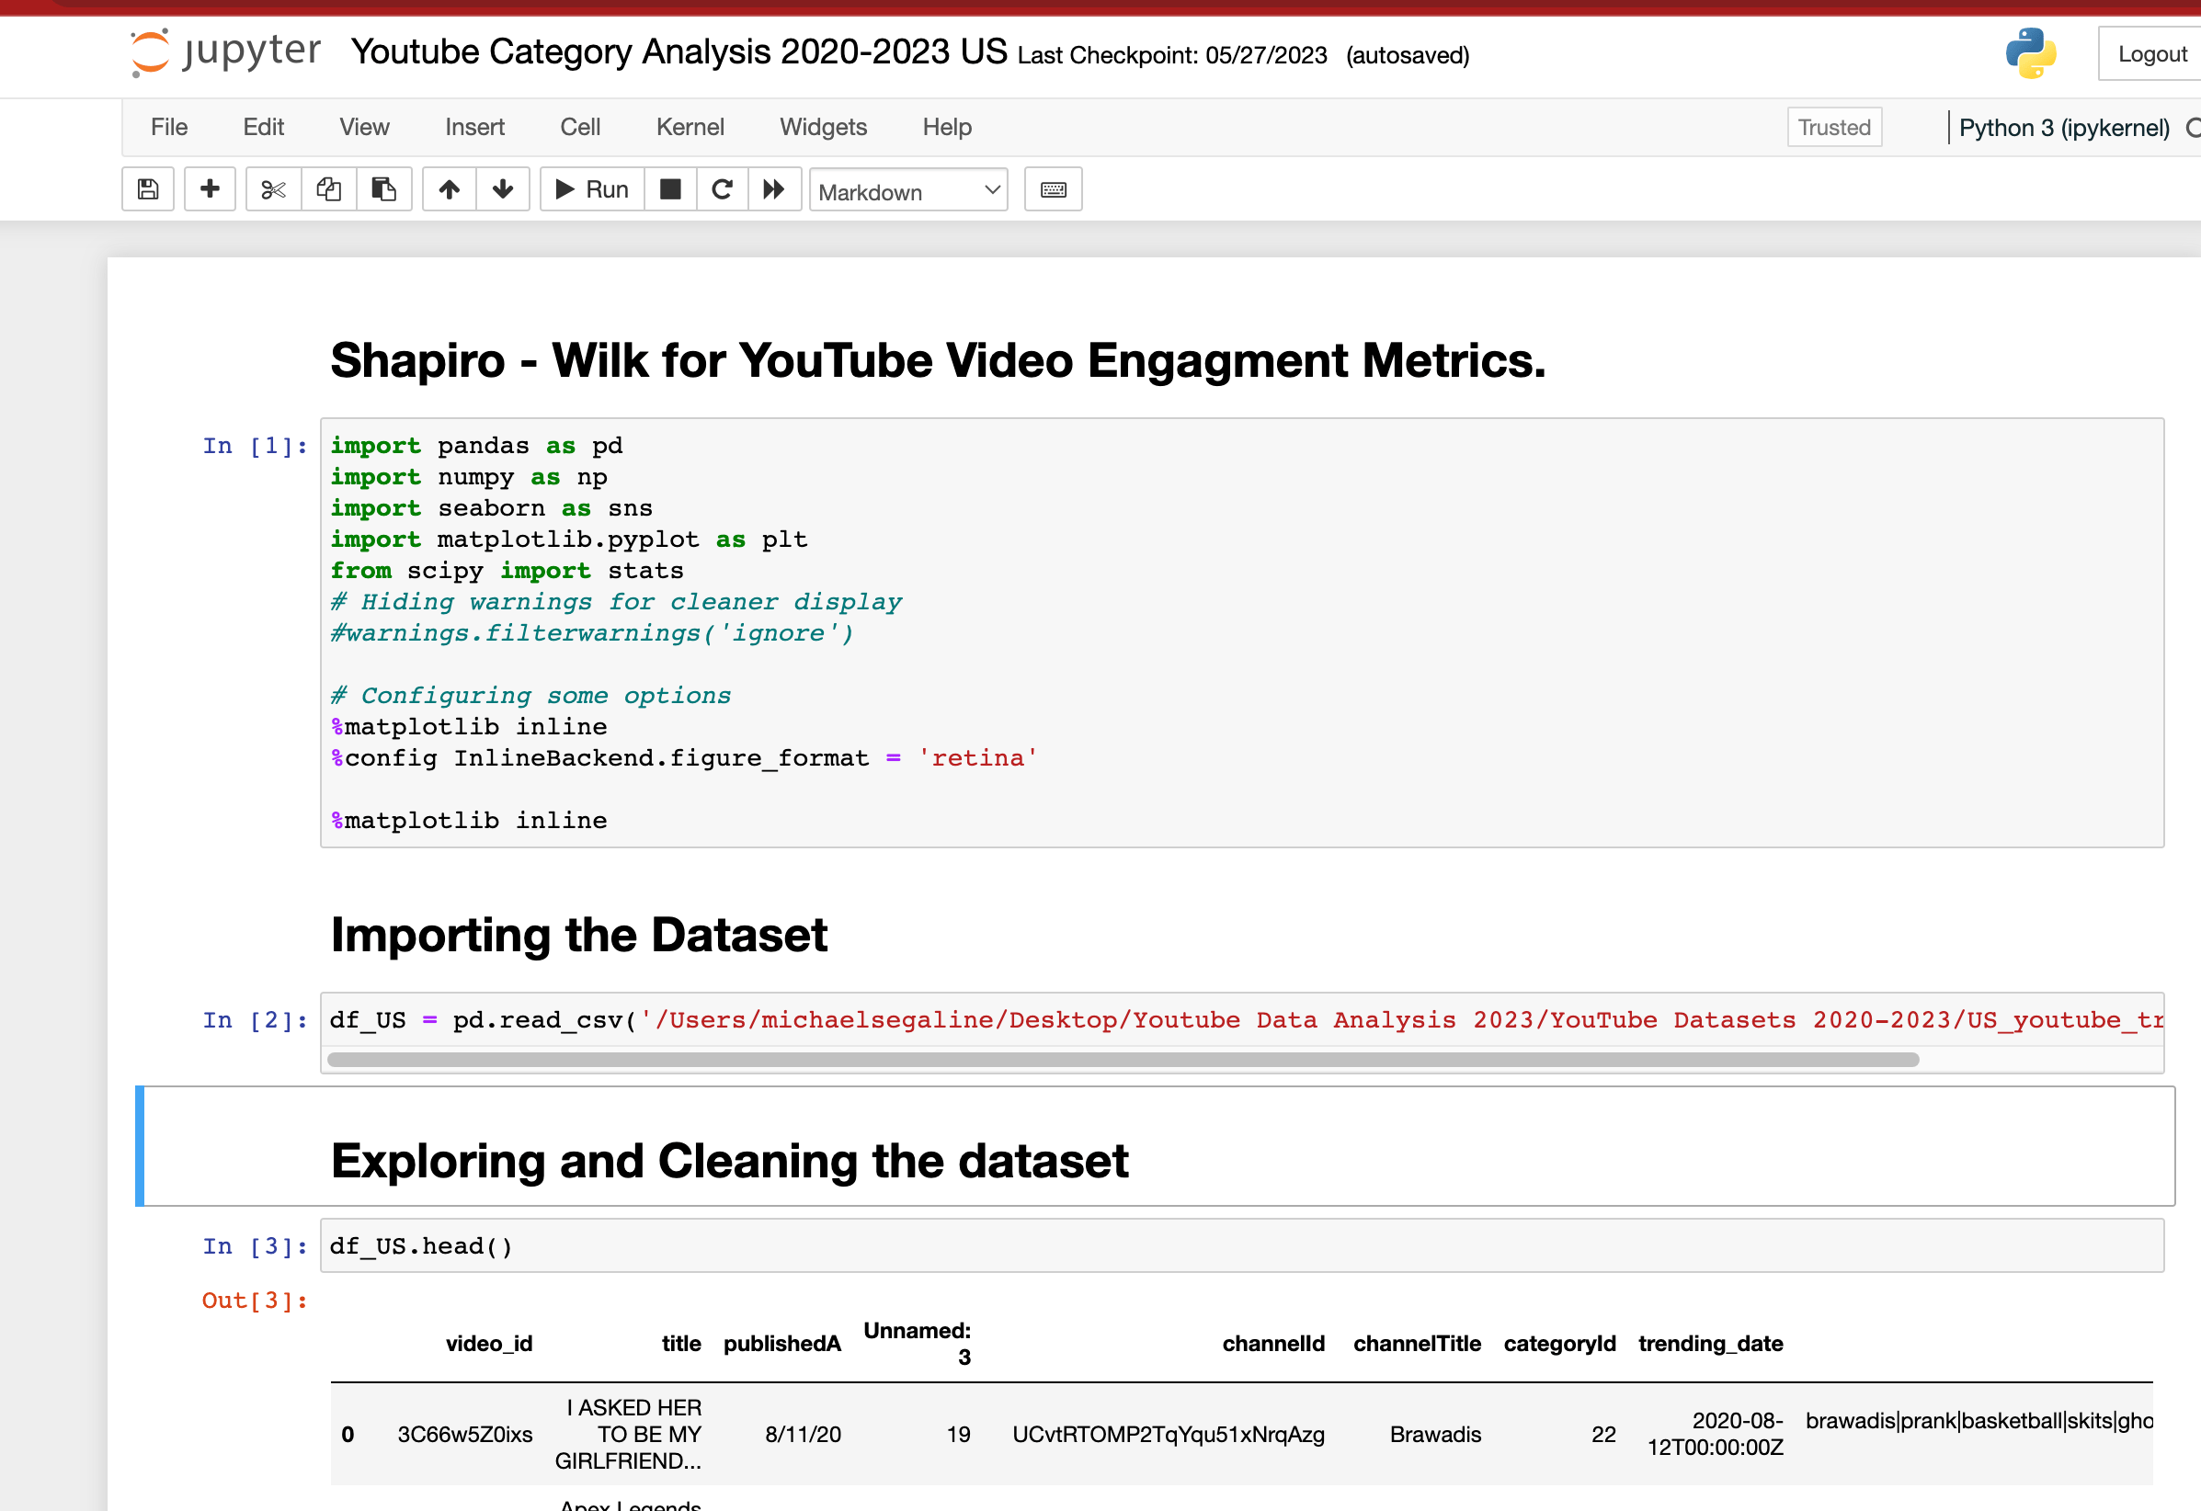The height and width of the screenshot is (1511, 2201).
Task: Click the Run button
Action: (x=593, y=189)
